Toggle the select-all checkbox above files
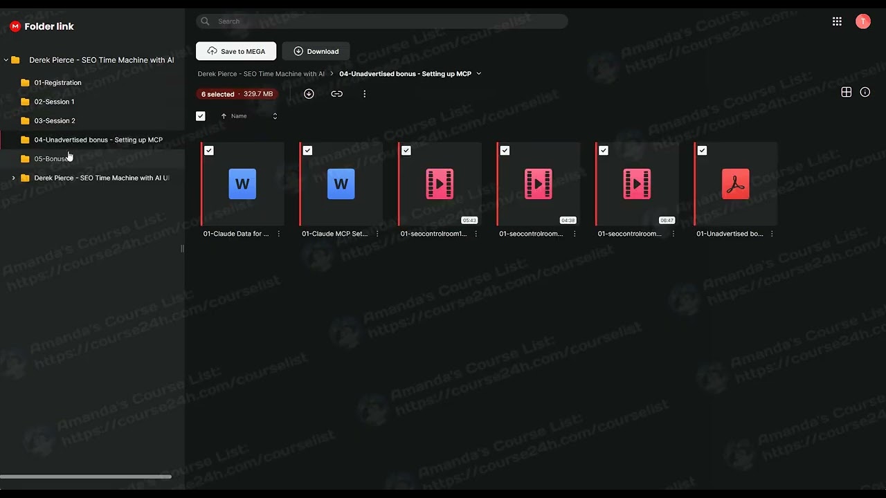Image resolution: width=886 pixels, height=498 pixels. (201, 116)
